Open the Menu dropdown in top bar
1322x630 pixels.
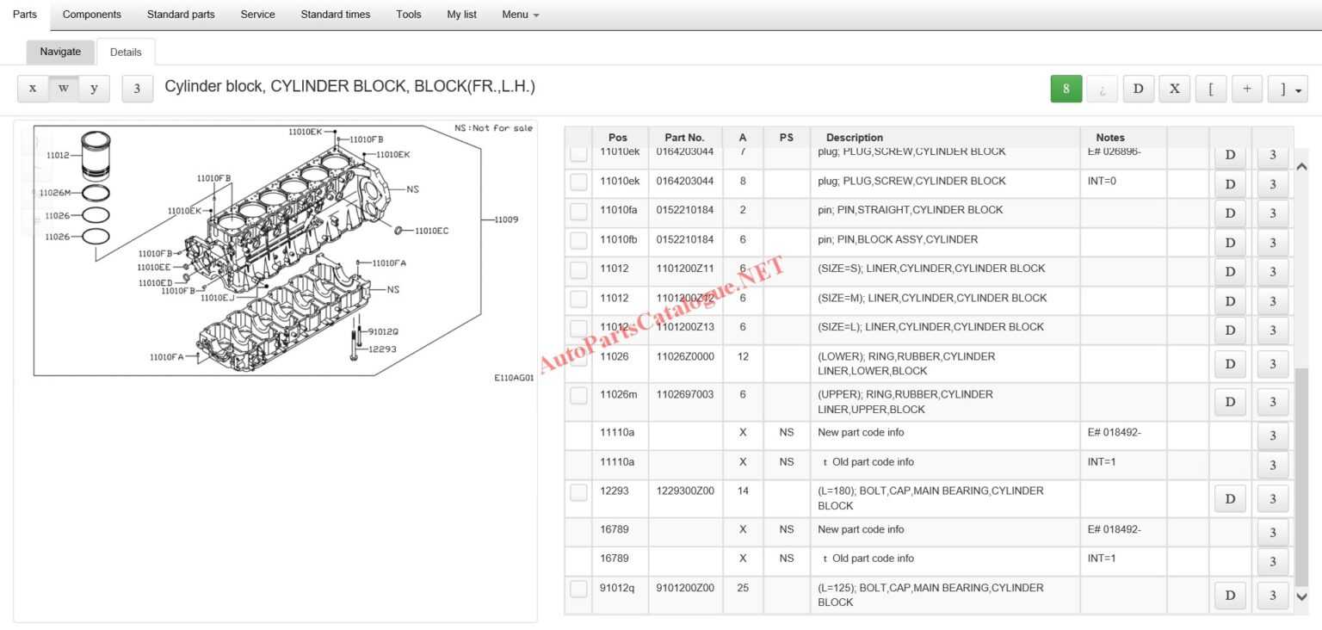point(520,15)
